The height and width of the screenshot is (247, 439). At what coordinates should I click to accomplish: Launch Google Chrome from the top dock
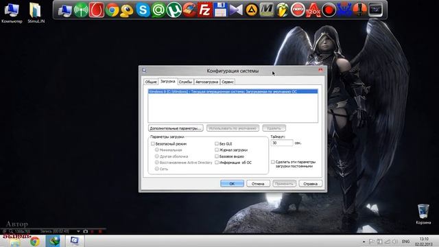(x=112, y=10)
